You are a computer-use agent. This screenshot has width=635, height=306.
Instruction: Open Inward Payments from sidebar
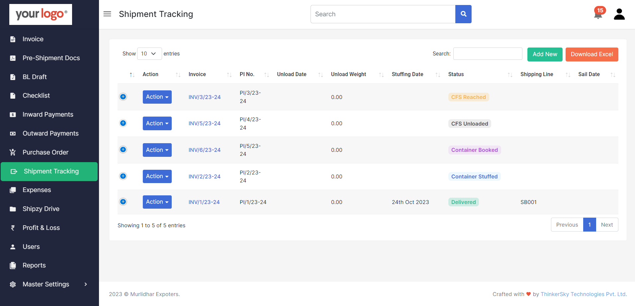(x=48, y=115)
